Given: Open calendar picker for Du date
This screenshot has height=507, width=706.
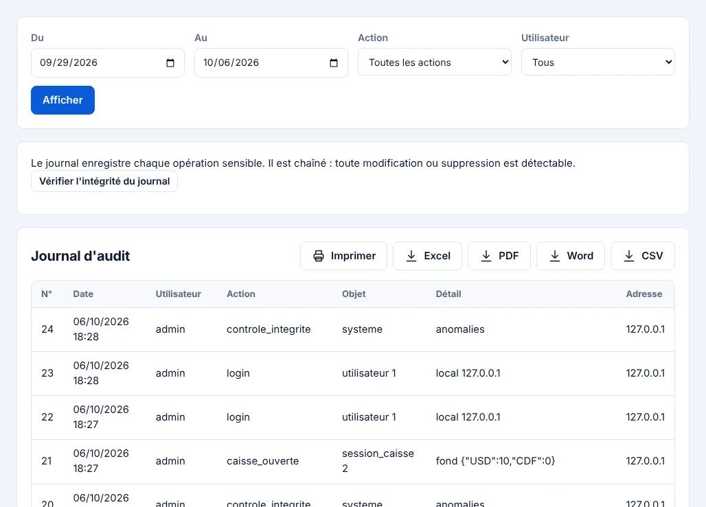Looking at the screenshot, I should click(x=170, y=63).
